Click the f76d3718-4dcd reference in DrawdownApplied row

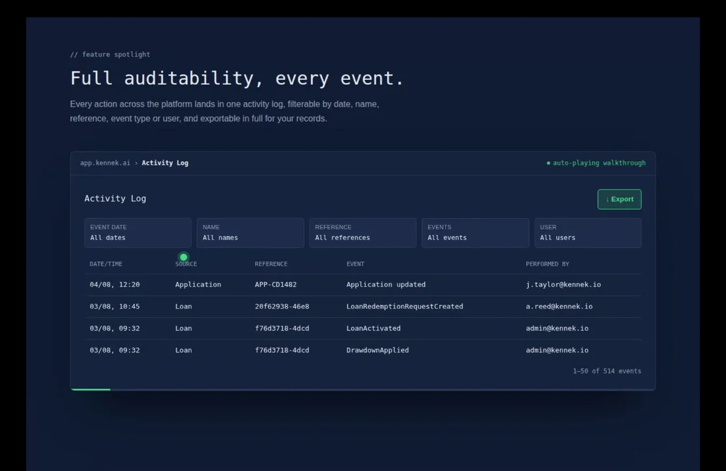click(x=282, y=350)
